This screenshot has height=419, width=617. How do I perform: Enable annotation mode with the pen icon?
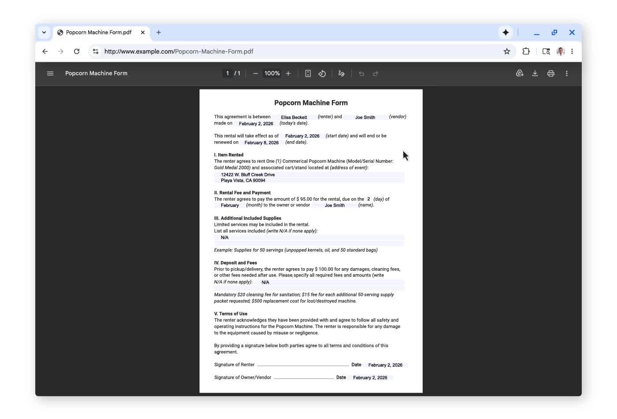click(341, 73)
